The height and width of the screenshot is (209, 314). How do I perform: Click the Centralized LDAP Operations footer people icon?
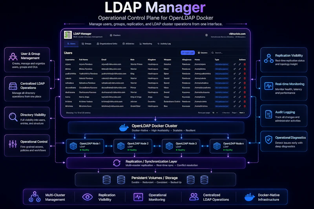pyautogui.click(x=194, y=197)
